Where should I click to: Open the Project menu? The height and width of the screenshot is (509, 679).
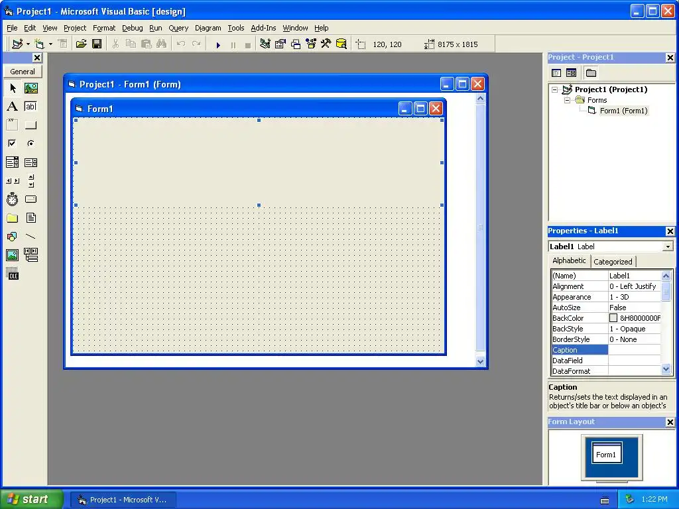coord(75,28)
